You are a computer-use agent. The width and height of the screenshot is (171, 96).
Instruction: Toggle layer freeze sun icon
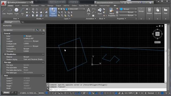[61, 9]
